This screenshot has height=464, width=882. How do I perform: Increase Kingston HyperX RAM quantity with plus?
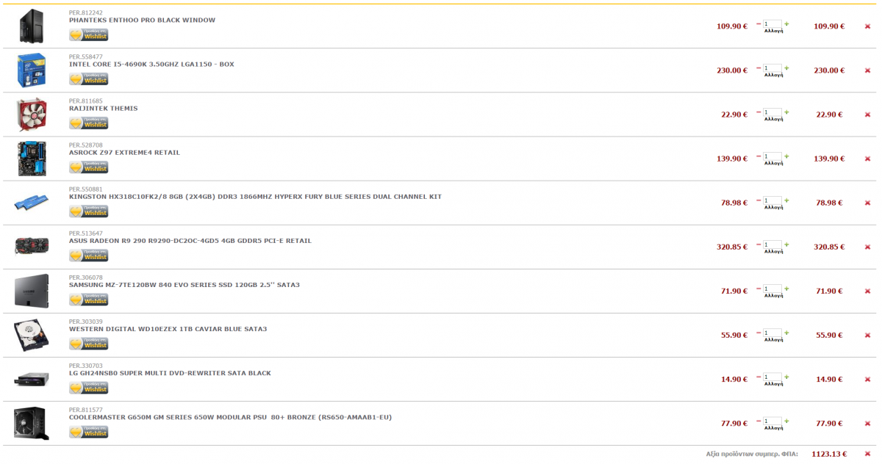(x=786, y=200)
